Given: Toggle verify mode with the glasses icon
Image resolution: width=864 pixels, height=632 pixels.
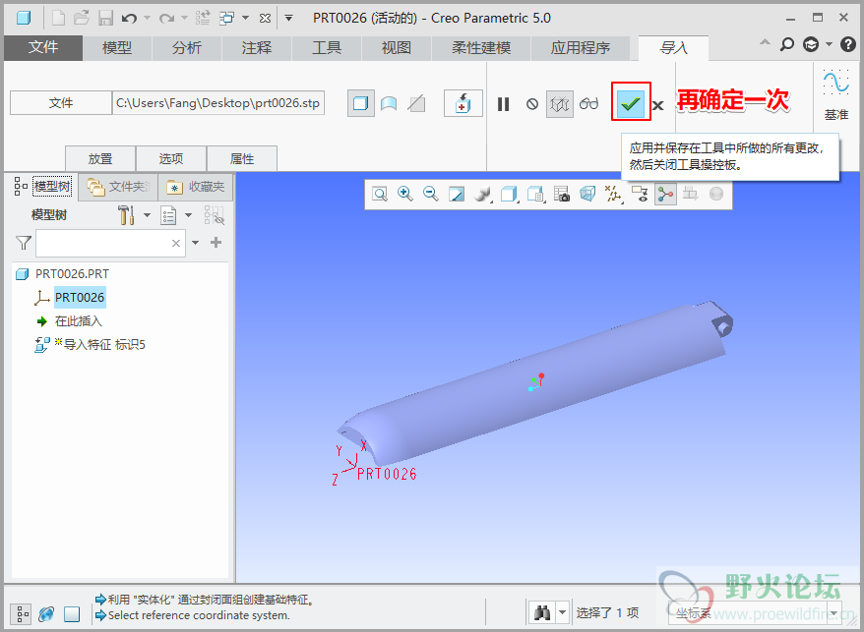Looking at the screenshot, I should click(589, 103).
